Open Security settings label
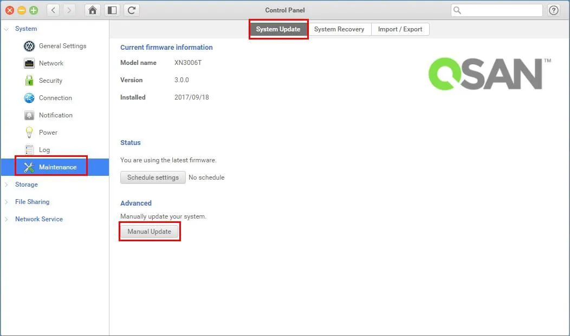This screenshot has height=336, width=570. pos(50,81)
